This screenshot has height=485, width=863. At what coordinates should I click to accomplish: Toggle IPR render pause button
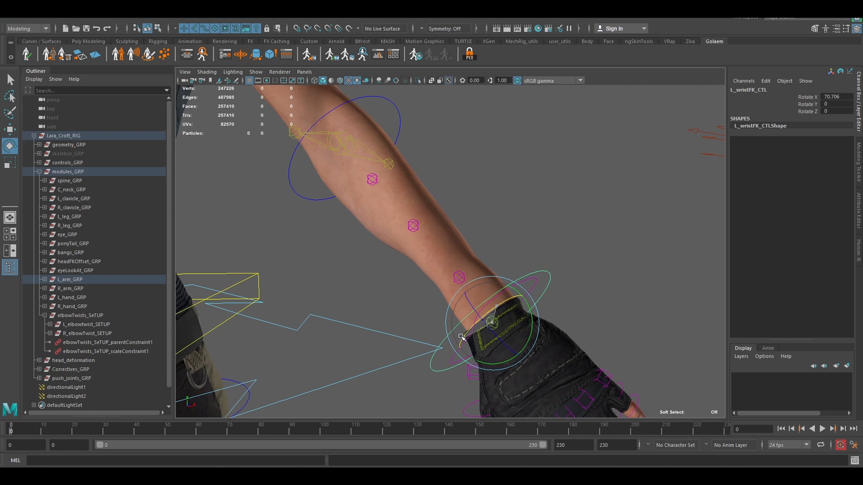tap(569, 28)
